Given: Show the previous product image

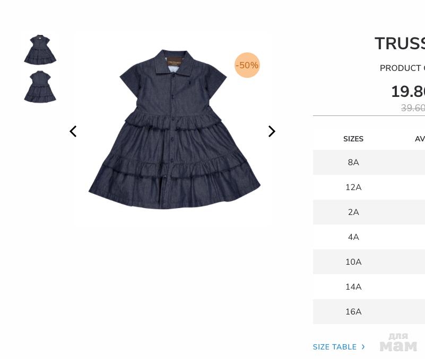Looking at the screenshot, I should point(73,131).
